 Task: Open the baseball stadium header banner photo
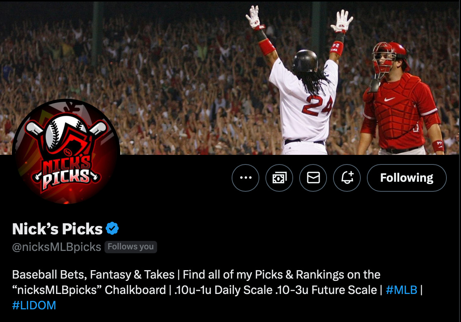tap(230, 77)
